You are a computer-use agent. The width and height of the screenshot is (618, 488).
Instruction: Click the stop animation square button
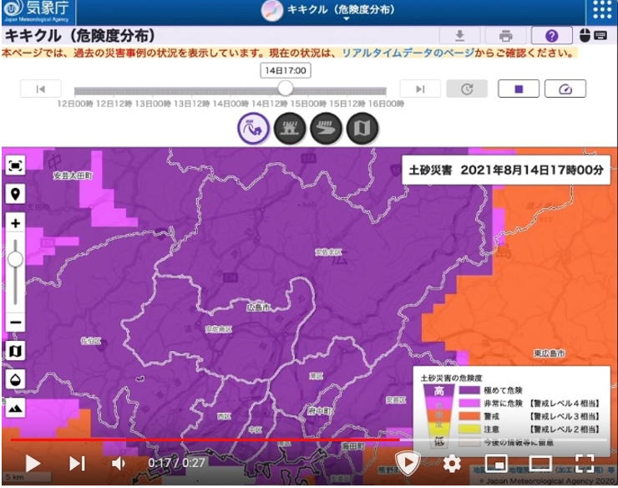(519, 89)
